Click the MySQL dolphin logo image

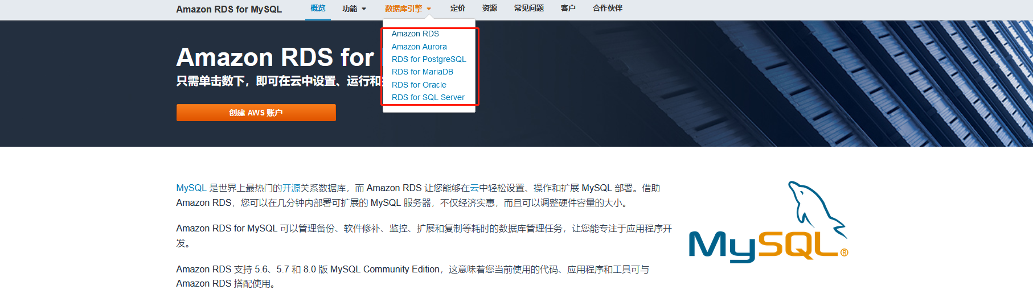click(768, 222)
